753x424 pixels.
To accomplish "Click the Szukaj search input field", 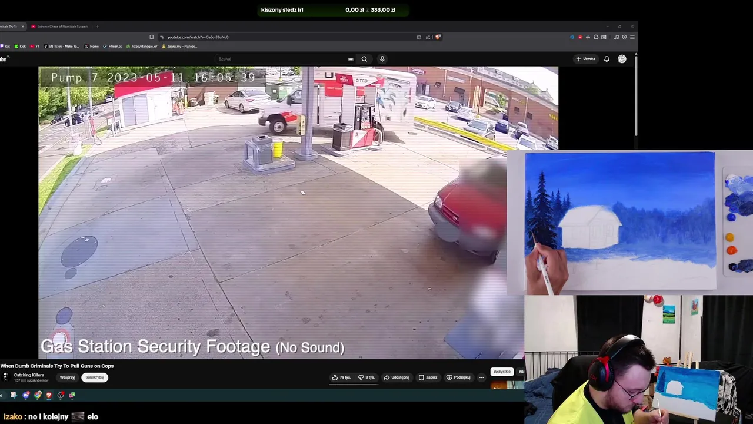I will tap(282, 59).
